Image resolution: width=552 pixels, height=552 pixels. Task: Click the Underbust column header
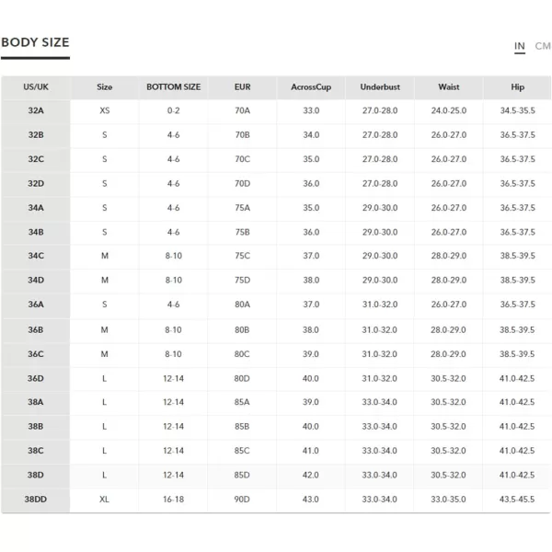coord(380,87)
